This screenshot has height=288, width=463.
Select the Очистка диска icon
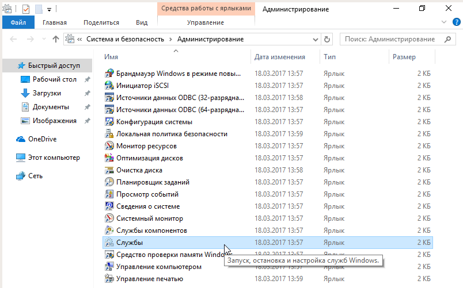pos(109,170)
